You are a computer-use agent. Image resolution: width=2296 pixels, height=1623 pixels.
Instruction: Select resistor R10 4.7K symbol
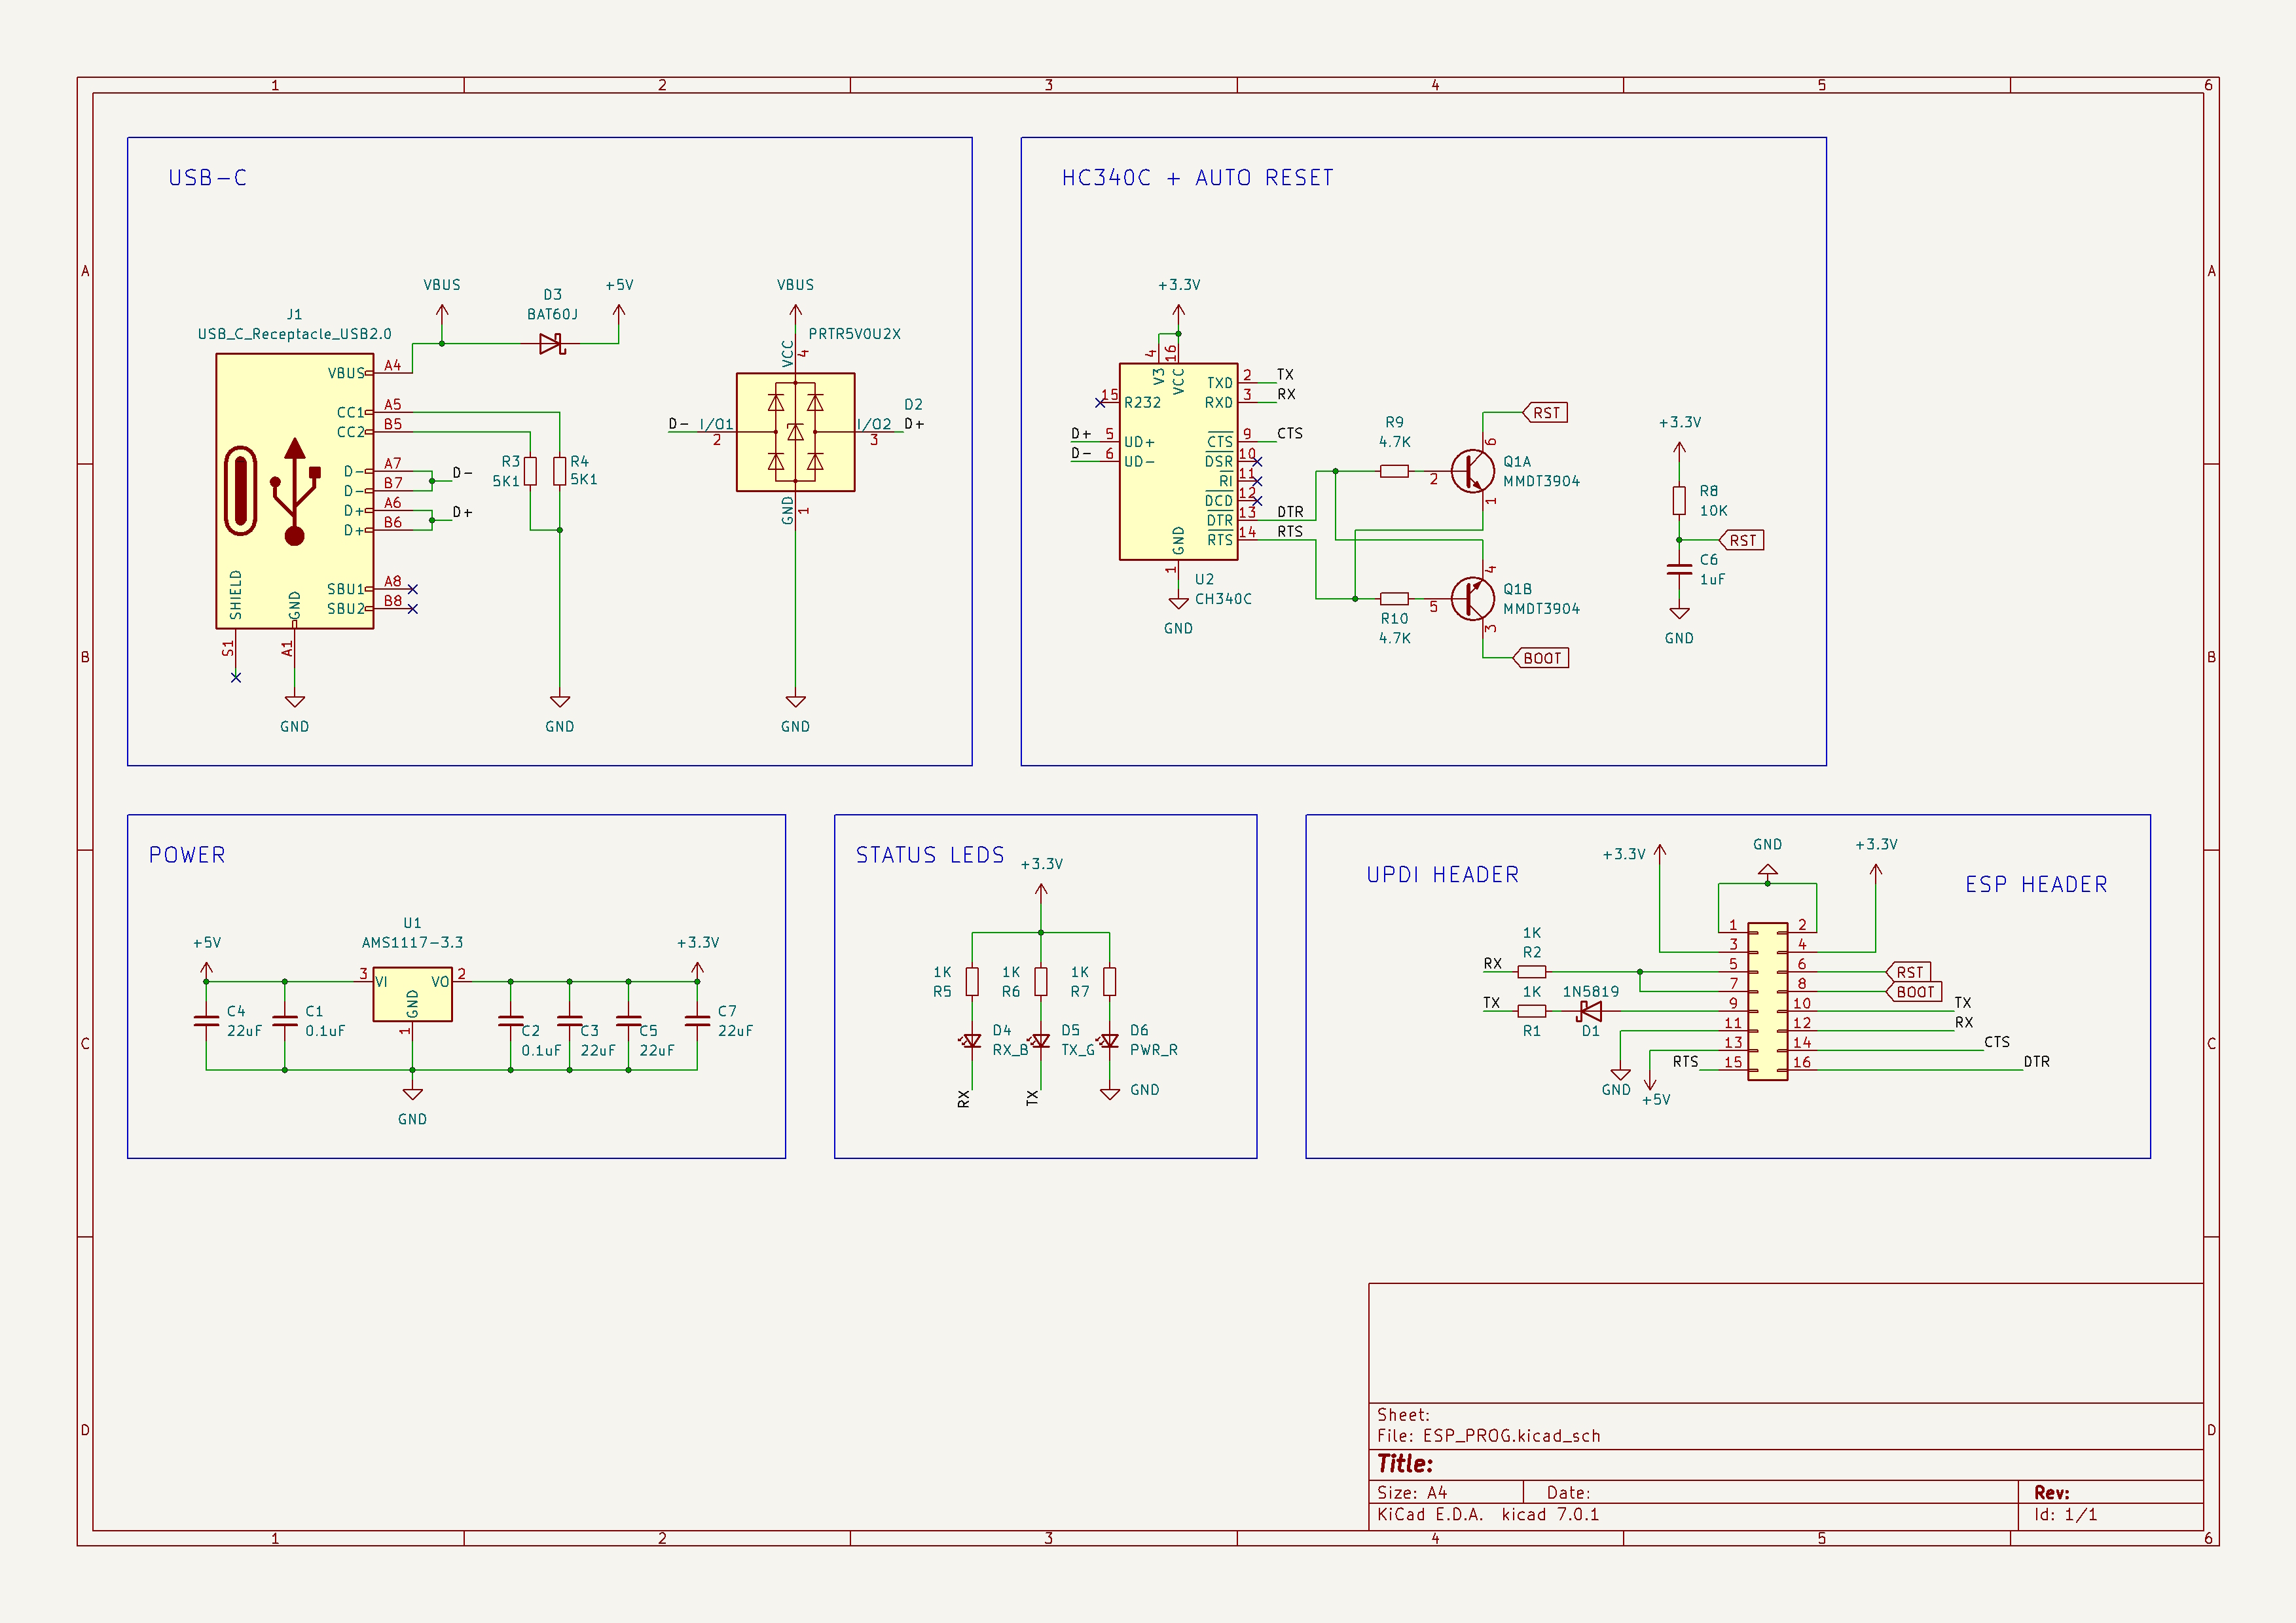pos(1394,599)
